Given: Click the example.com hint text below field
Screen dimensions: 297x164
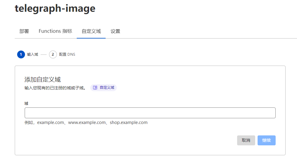Looking at the screenshot, I should pos(86,122).
